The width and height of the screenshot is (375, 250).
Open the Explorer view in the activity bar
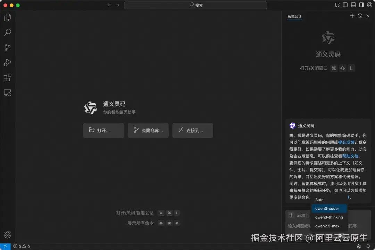(x=7, y=17)
